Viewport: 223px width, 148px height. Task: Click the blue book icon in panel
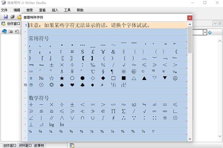[4, 31]
